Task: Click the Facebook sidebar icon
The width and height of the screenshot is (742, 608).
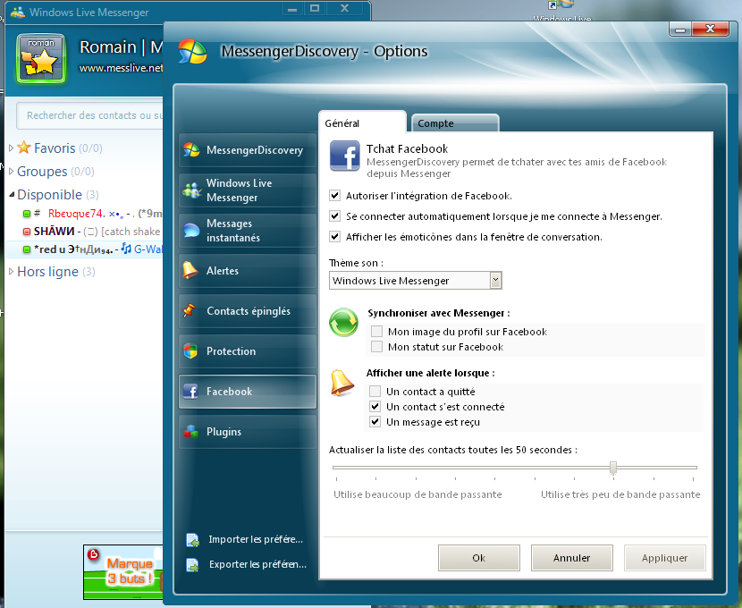Action: point(190,392)
